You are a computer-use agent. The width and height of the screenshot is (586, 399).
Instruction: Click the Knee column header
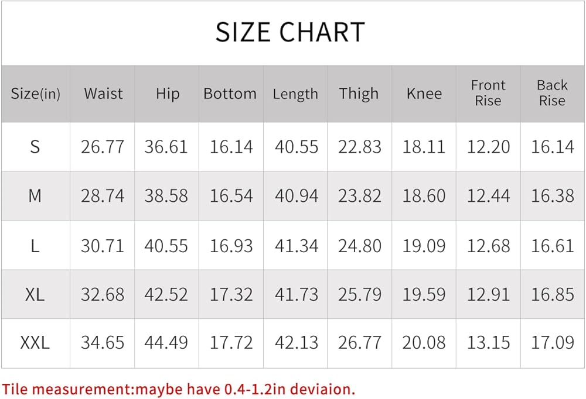click(x=424, y=94)
